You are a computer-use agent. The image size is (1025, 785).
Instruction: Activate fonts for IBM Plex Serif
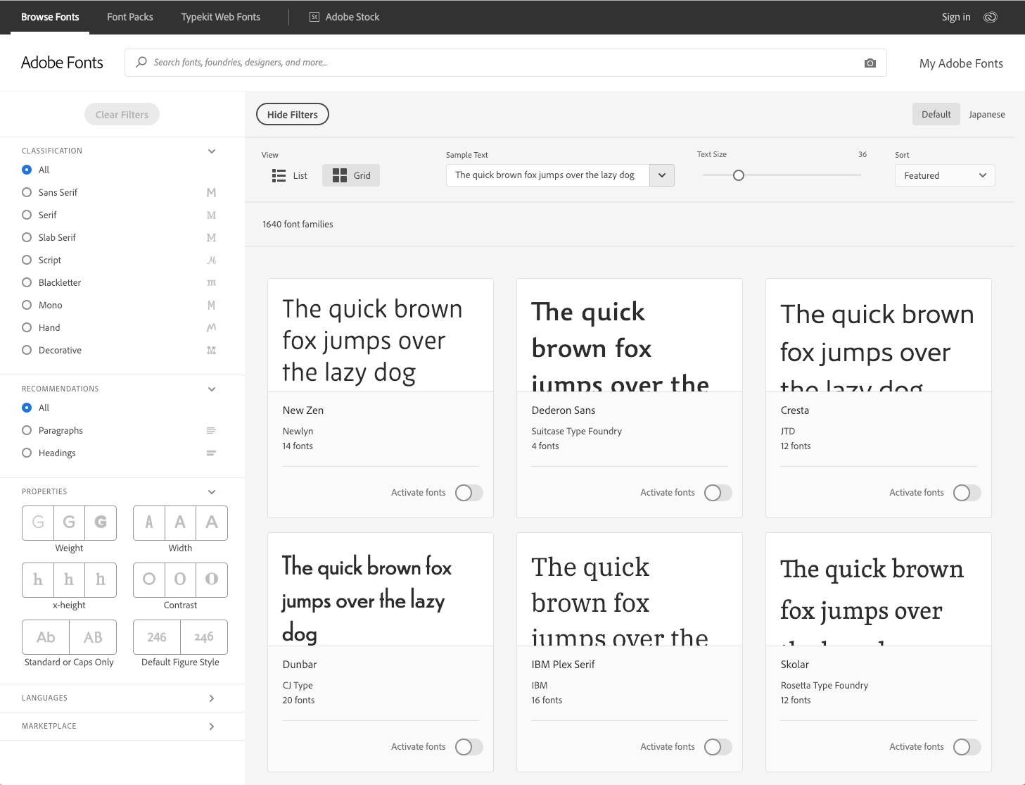point(718,746)
